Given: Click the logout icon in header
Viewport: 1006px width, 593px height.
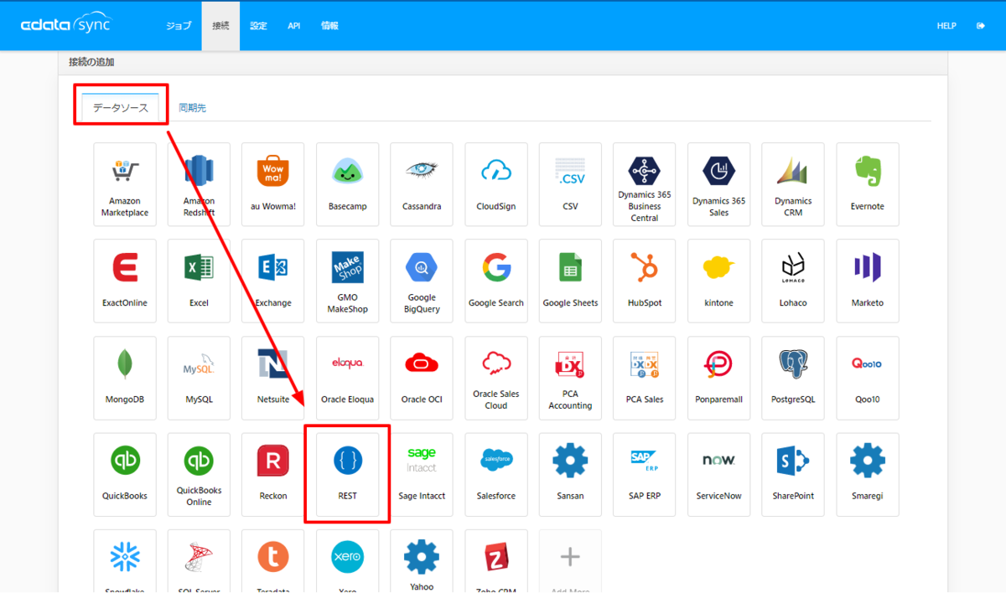Looking at the screenshot, I should coord(981,26).
